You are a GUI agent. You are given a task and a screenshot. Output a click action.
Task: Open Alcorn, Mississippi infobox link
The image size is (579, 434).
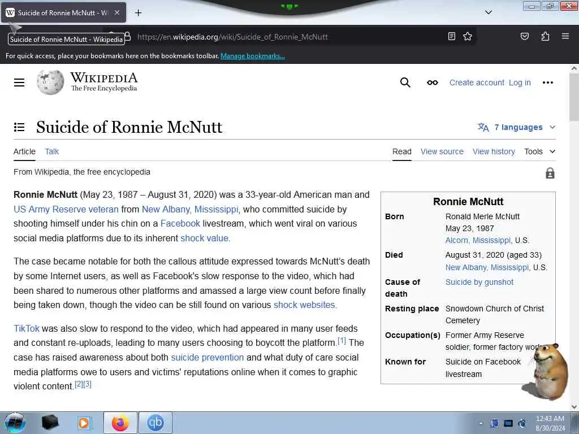[x=479, y=240]
